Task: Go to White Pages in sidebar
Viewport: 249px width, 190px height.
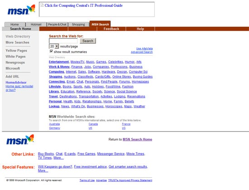Action: (x=15, y=56)
